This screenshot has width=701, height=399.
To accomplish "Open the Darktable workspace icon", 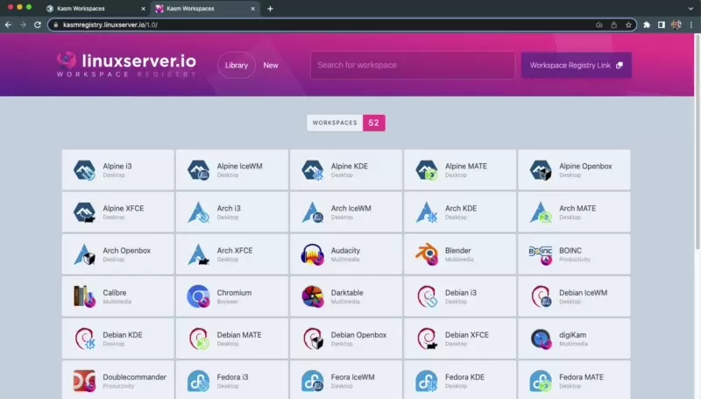I will tap(313, 296).
